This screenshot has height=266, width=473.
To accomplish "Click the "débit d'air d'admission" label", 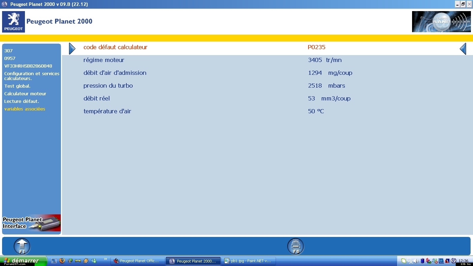I will 115,73.
